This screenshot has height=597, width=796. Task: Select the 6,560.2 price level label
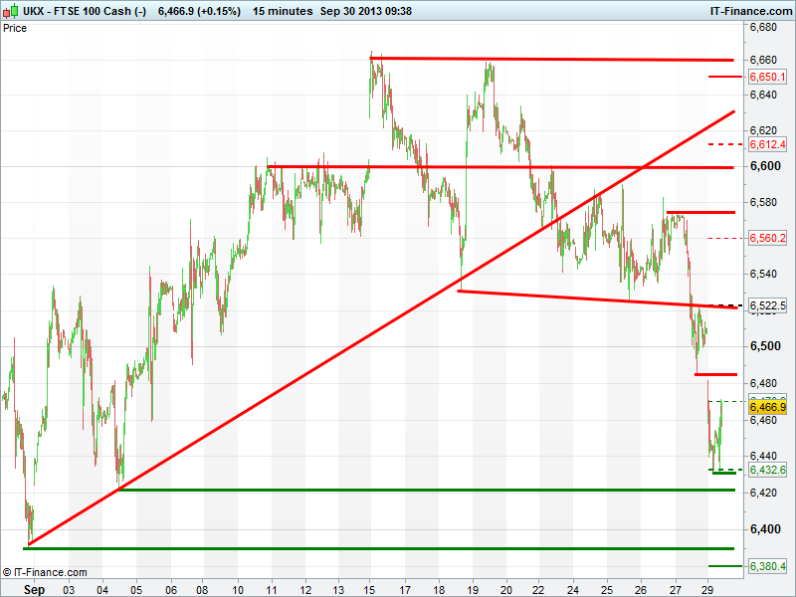(768, 238)
